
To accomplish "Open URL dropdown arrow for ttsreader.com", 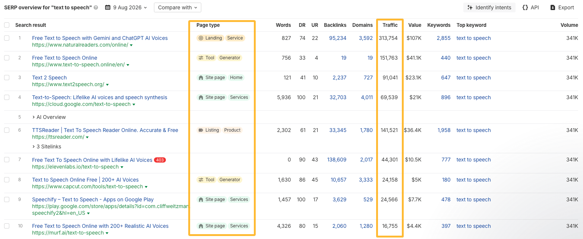I will 87,137.
